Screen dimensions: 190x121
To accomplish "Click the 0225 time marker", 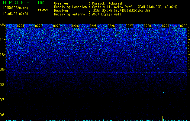I will [x=93, y=26].
